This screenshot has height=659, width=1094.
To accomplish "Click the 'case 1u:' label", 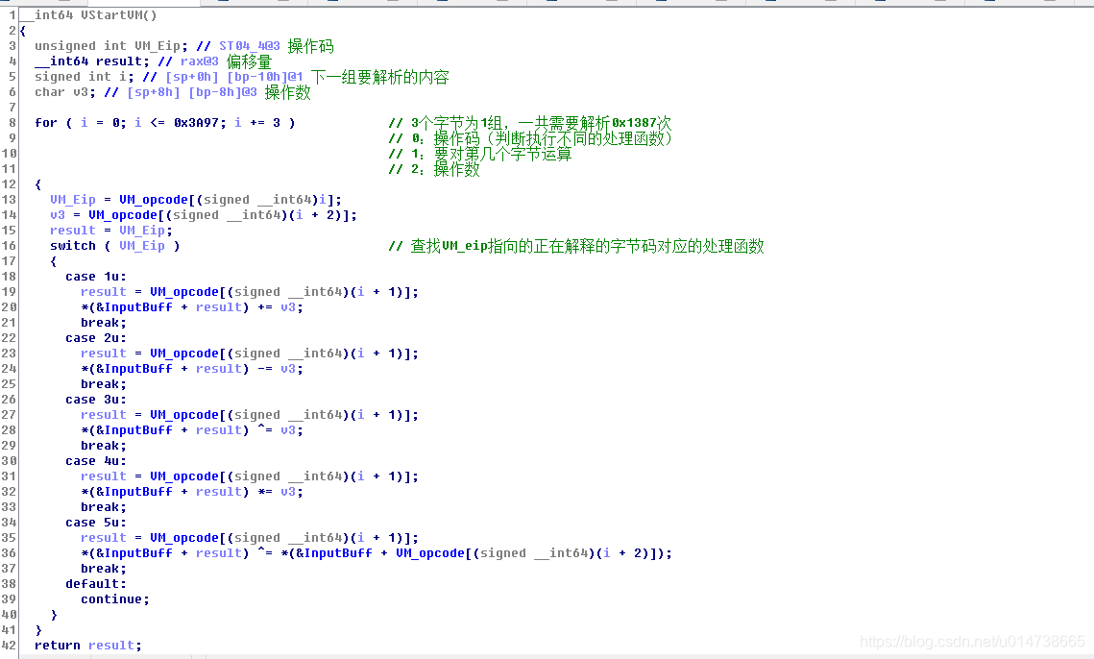I will pyautogui.click(x=96, y=277).
